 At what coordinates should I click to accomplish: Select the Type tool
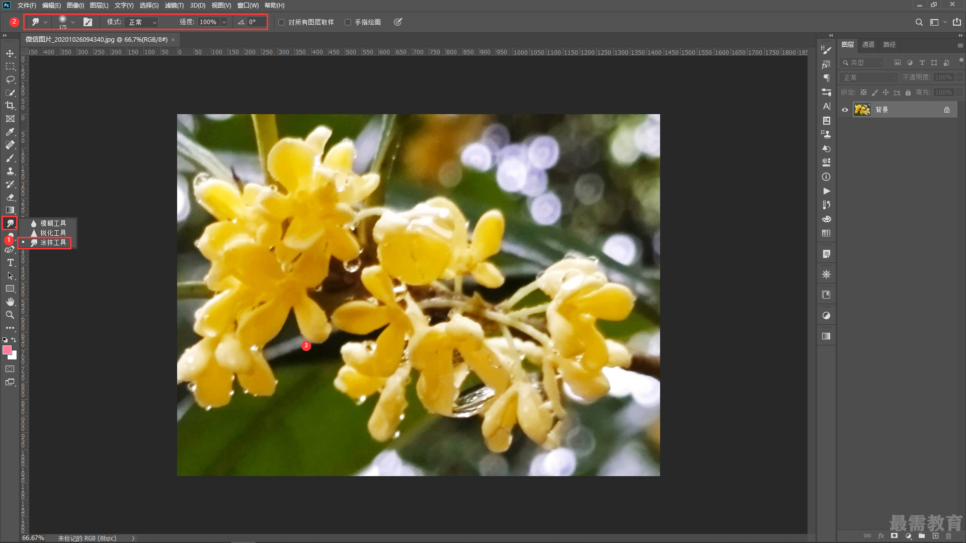tap(10, 262)
